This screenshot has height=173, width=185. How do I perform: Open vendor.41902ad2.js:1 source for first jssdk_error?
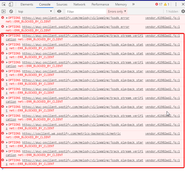162,18
